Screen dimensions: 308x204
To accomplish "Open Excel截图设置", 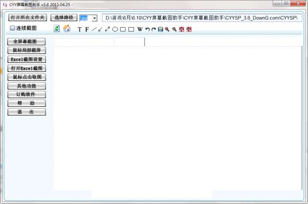I will (26, 59).
